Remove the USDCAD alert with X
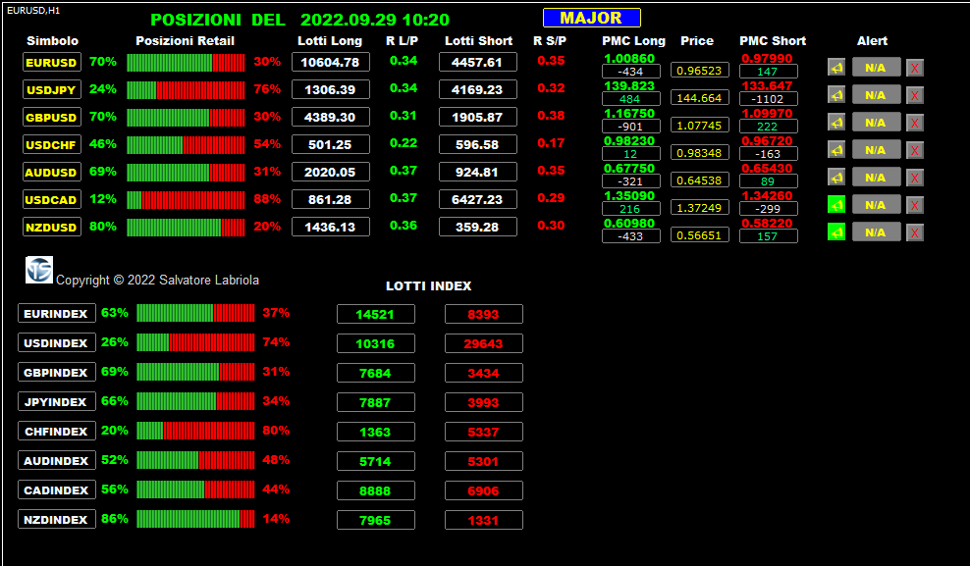The height and width of the screenshot is (566, 970). 915,205
